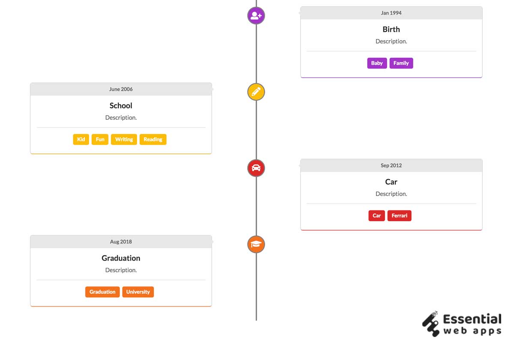This screenshot has height=343, width=514.
Task: Select the Writing tag
Action: pos(124,139)
